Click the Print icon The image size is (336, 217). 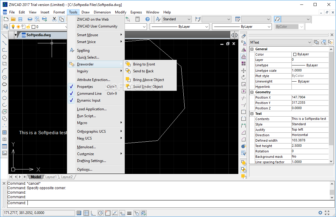click(x=30, y=19)
